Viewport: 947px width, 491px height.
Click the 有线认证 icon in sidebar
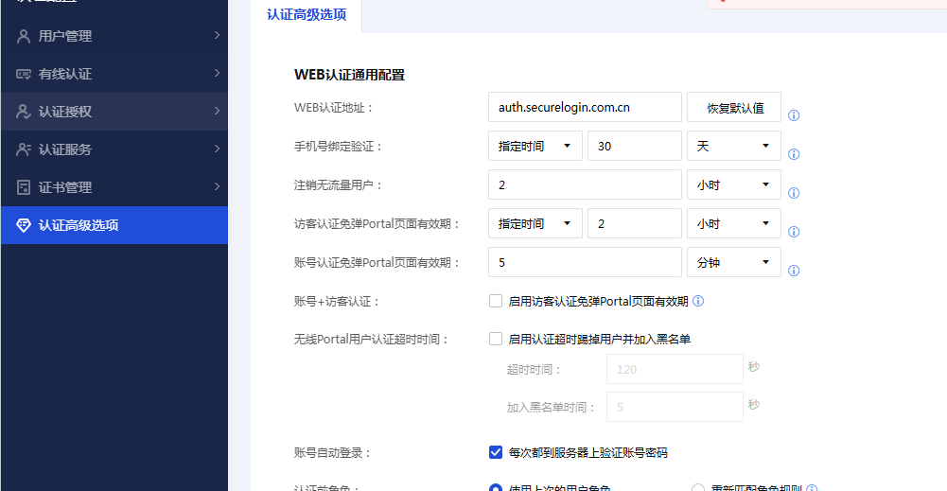pyautogui.click(x=24, y=75)
